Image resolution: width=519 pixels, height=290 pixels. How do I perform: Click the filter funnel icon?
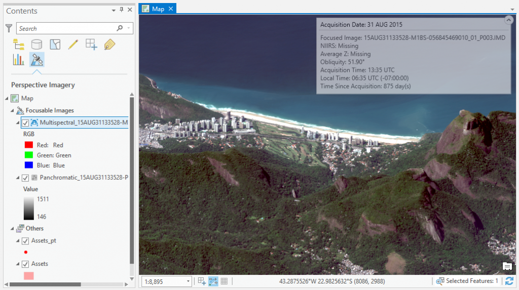[x=9, y=28]
